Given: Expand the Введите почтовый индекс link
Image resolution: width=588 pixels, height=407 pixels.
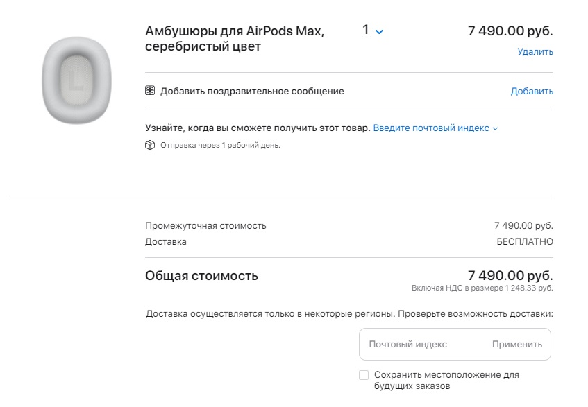Looking at the screenshot, I should (x=435, y=128).
